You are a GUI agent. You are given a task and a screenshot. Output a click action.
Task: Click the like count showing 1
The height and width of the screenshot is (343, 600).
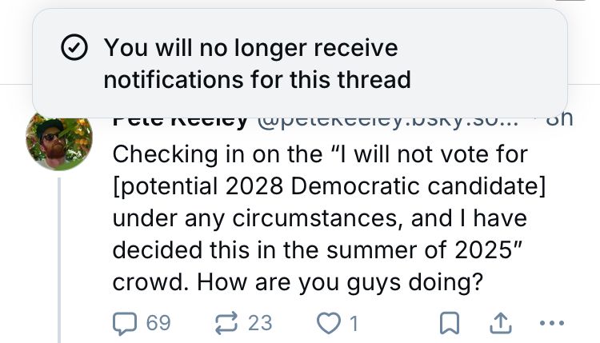click(353, 322)
